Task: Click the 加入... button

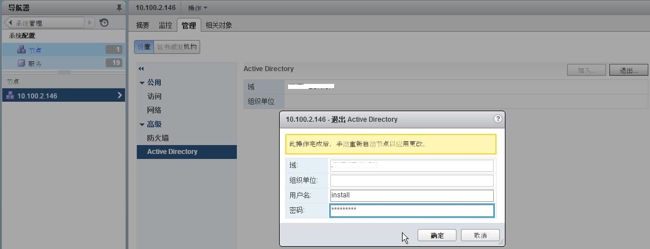Action: coord(587,70)
